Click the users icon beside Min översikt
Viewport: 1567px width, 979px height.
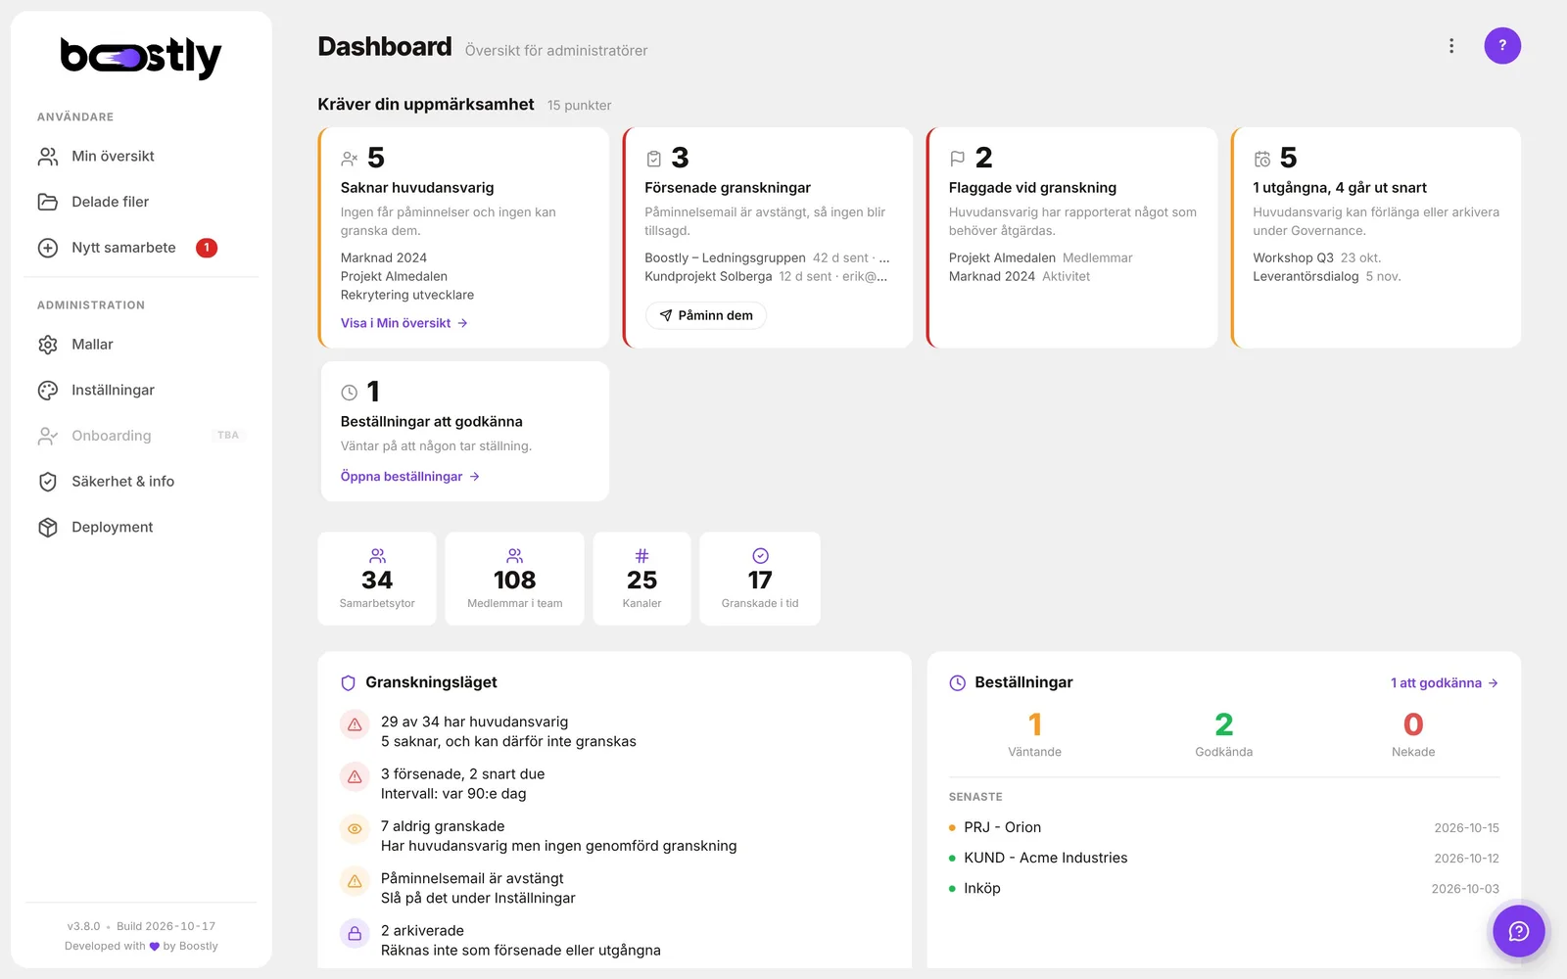(48, 157)
